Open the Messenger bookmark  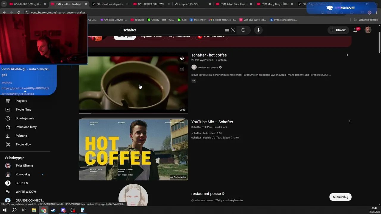(198, 20)
